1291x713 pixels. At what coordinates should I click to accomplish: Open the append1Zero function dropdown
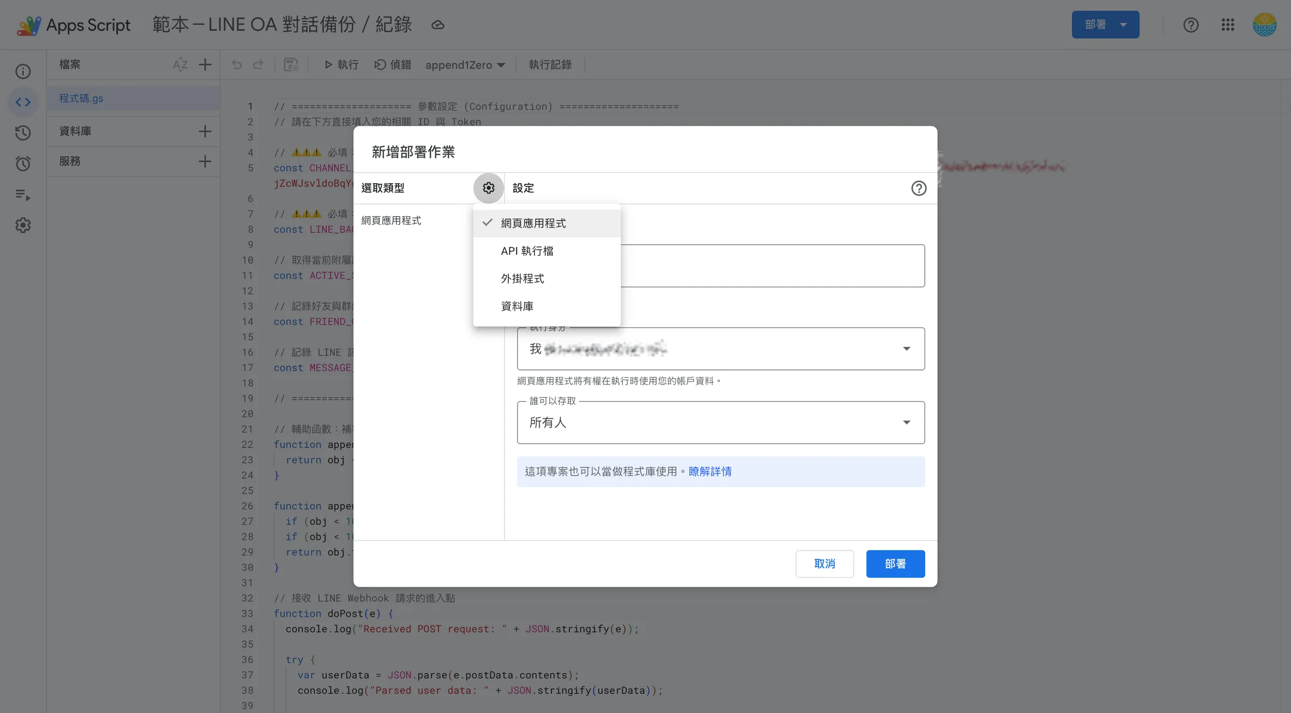point(465,65)
